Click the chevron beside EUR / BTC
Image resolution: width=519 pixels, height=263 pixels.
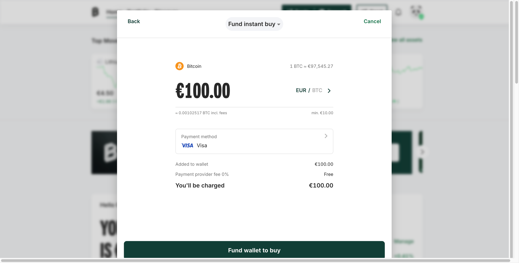(x=329, y=91)
